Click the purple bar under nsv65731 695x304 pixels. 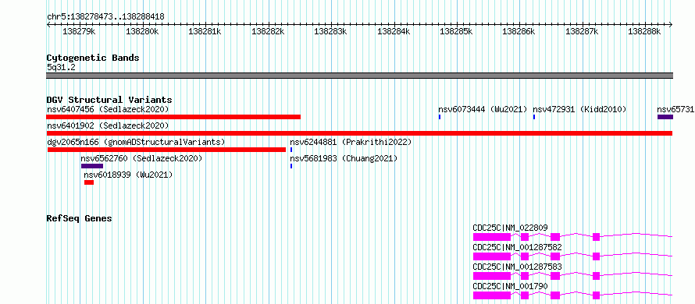(665, 117)
